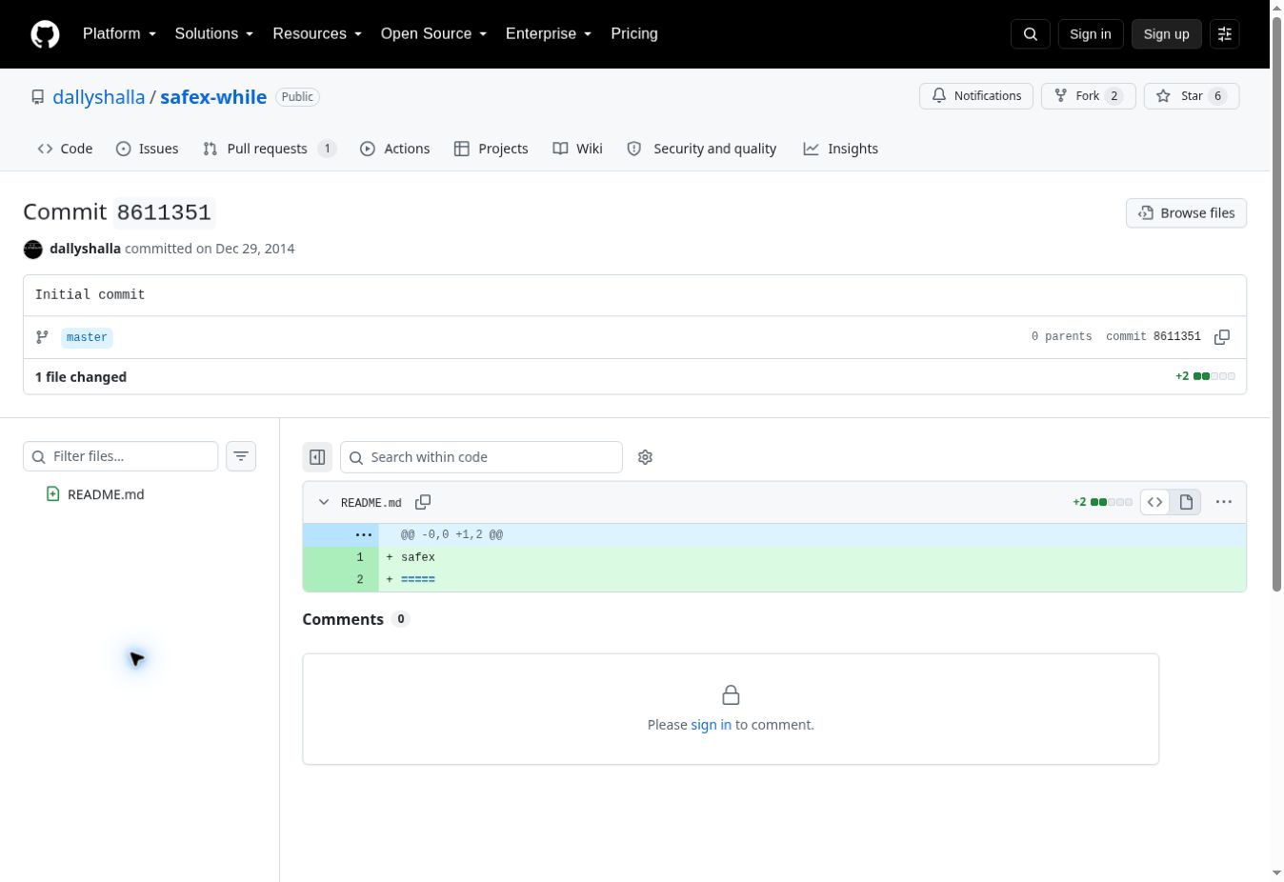1284x882 pixels.
Task: Open dallyshalla owner link in breadcrumb
Action: 99,97
